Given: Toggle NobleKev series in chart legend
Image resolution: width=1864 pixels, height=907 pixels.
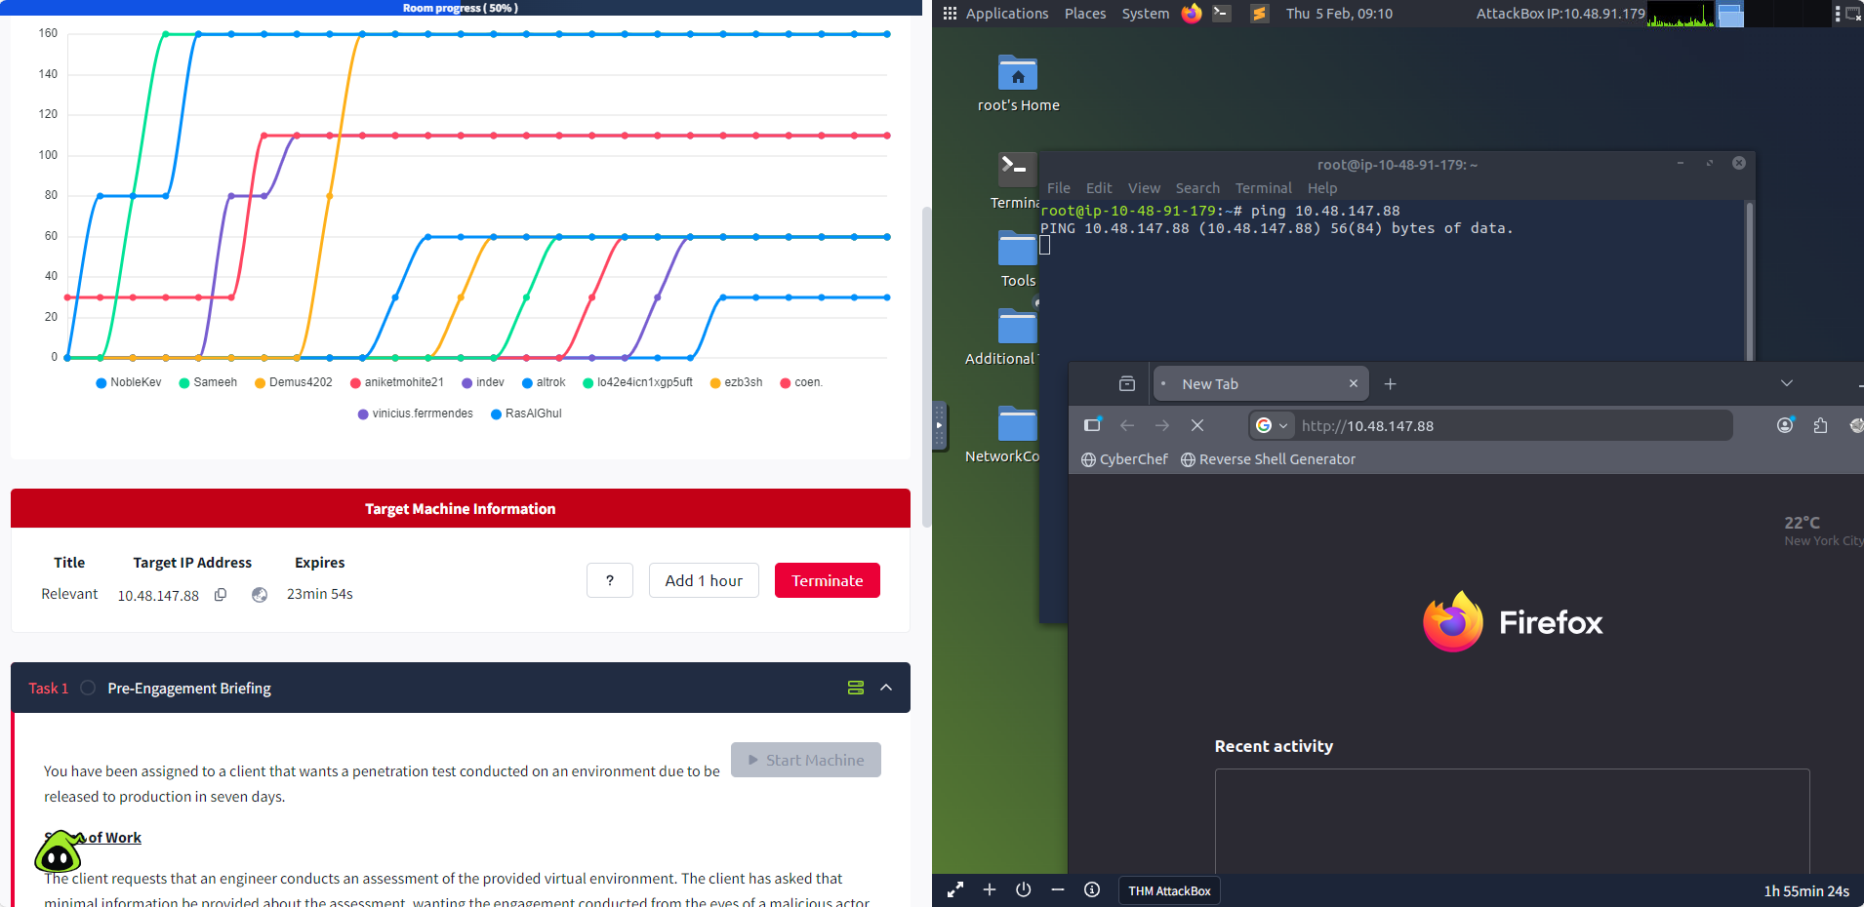Looking at the screenshot, I should [x=129, y=382].
